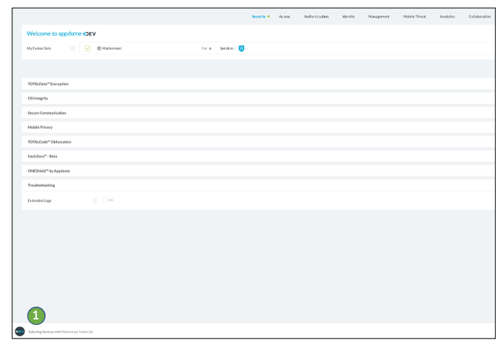The image size is (504, 346).
Task: Expand the TOTALData Encryption section
Action: coord(48,84)
